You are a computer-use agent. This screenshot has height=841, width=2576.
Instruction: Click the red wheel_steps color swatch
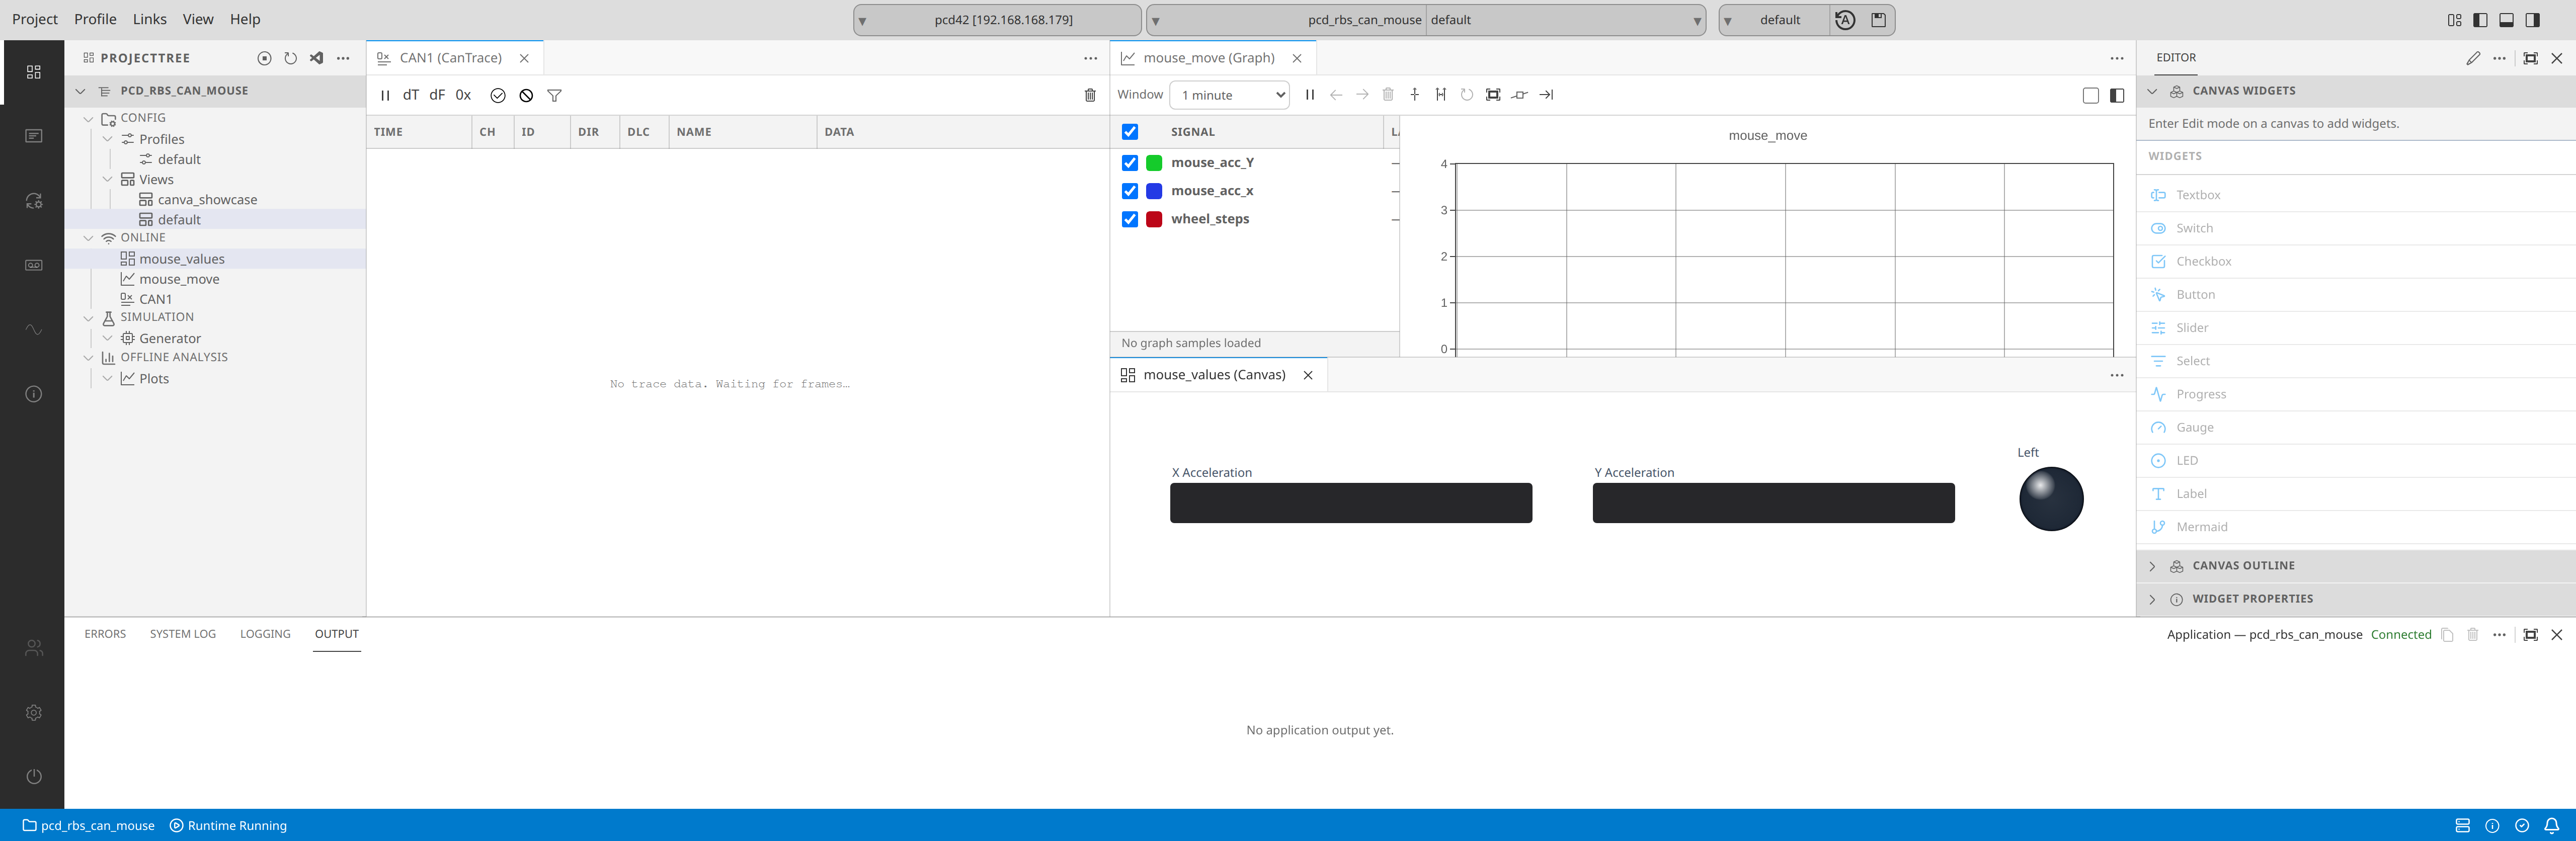[1154, 219]
